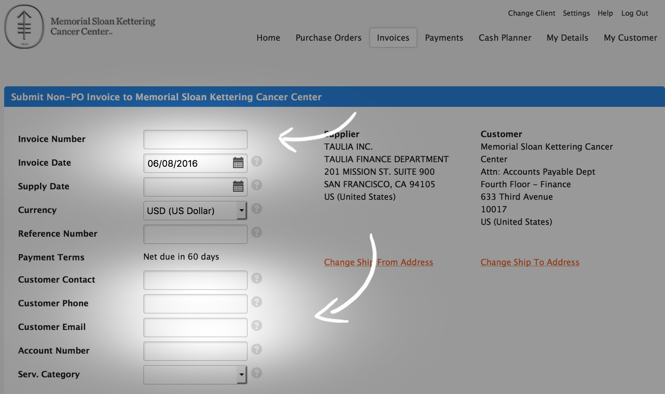The width and height of the screenshot is (665, 394).
Task: Open the Supply Date calendar picker
Action: [238, 187]
